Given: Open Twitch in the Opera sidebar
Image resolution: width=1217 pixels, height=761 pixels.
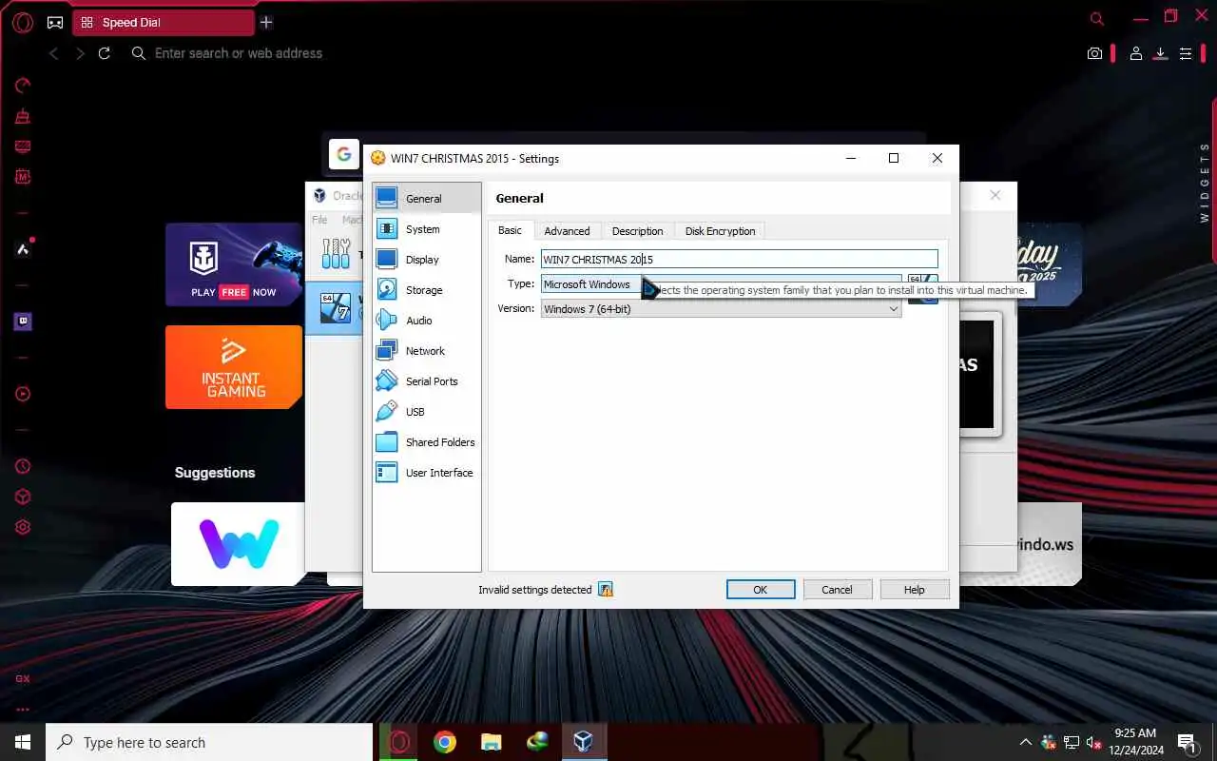Looking at the screenshot, I should click(23, 322).
